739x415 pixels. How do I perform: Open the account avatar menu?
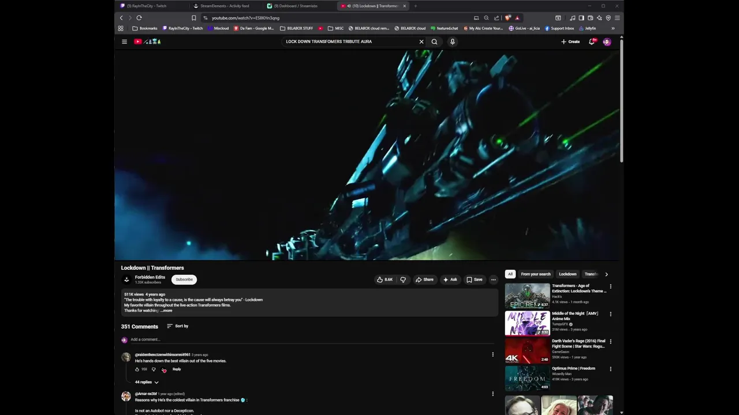(x=607, y=41)
